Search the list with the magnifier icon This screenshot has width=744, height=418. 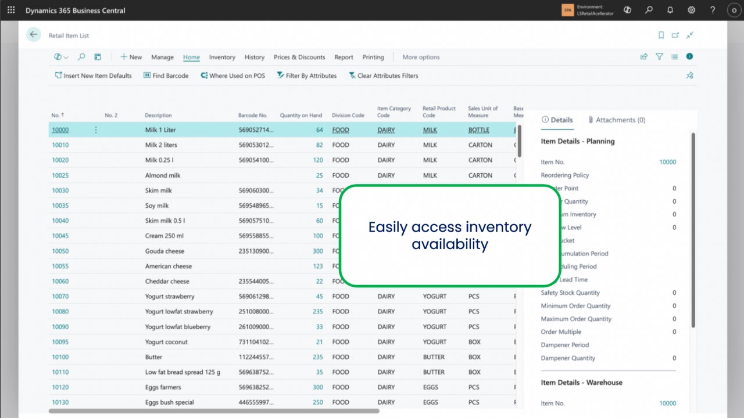81,57
